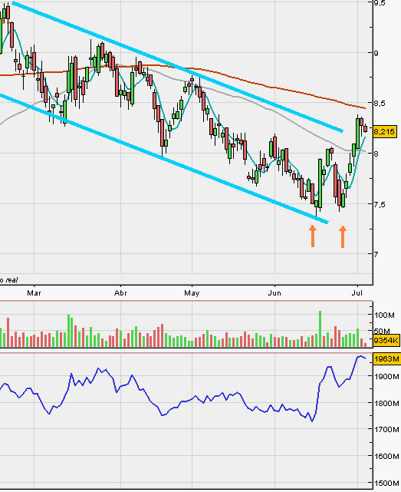Click the 1800M indicator axis label
Image resolution: width=401 pixels, height=492 pixels.
pos(386,403)
